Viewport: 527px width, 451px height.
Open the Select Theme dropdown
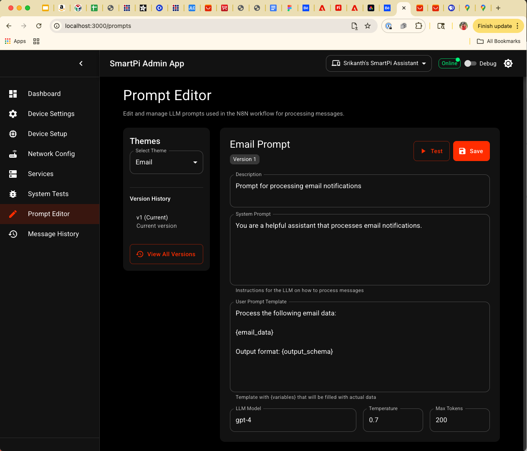[x=166, y=162]
